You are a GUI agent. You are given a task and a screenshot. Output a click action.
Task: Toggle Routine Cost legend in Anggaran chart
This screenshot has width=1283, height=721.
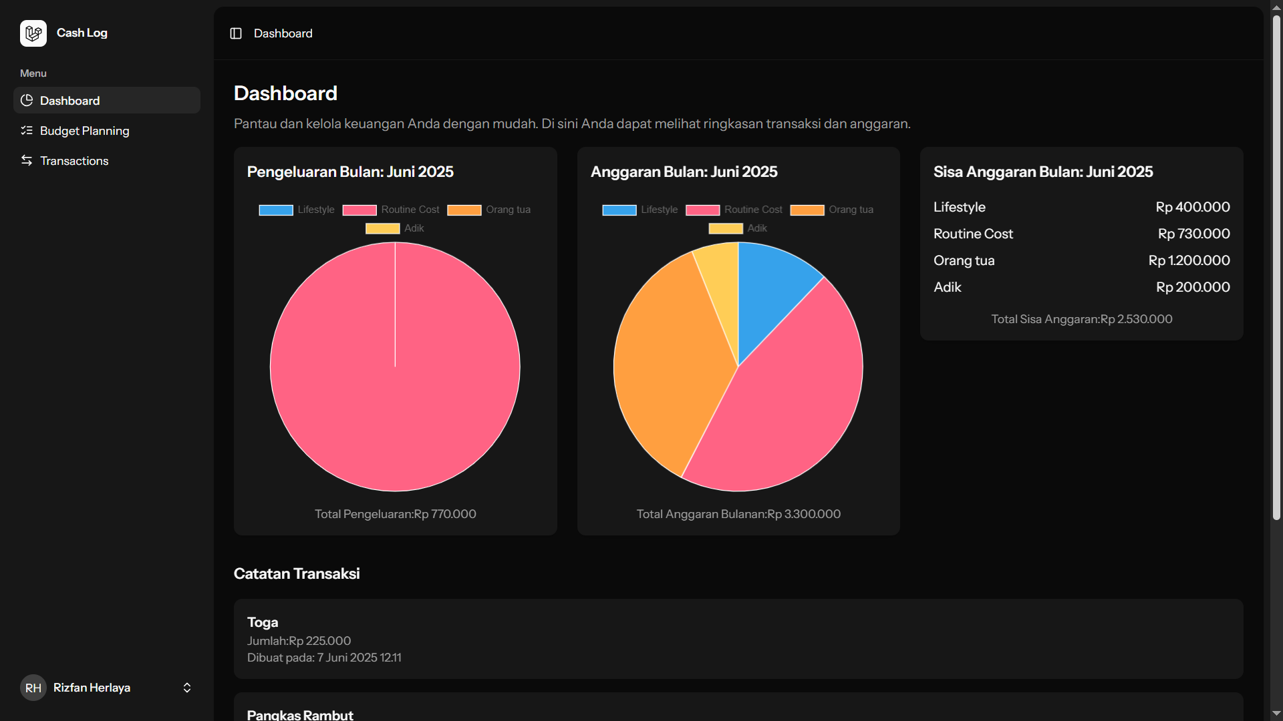734,210
